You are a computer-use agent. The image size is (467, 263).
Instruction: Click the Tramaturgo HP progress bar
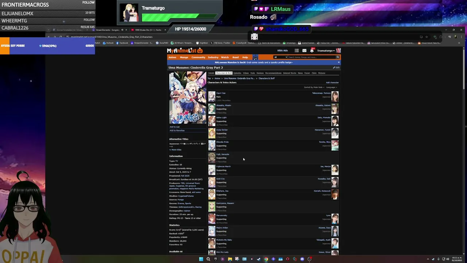pos(179,17)
